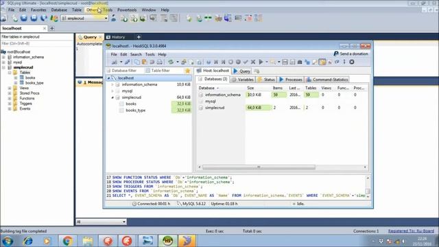Open the simplecrud database dropdown in SQLyog
Viewport: 439px width, 247px height.
(106, 19)
